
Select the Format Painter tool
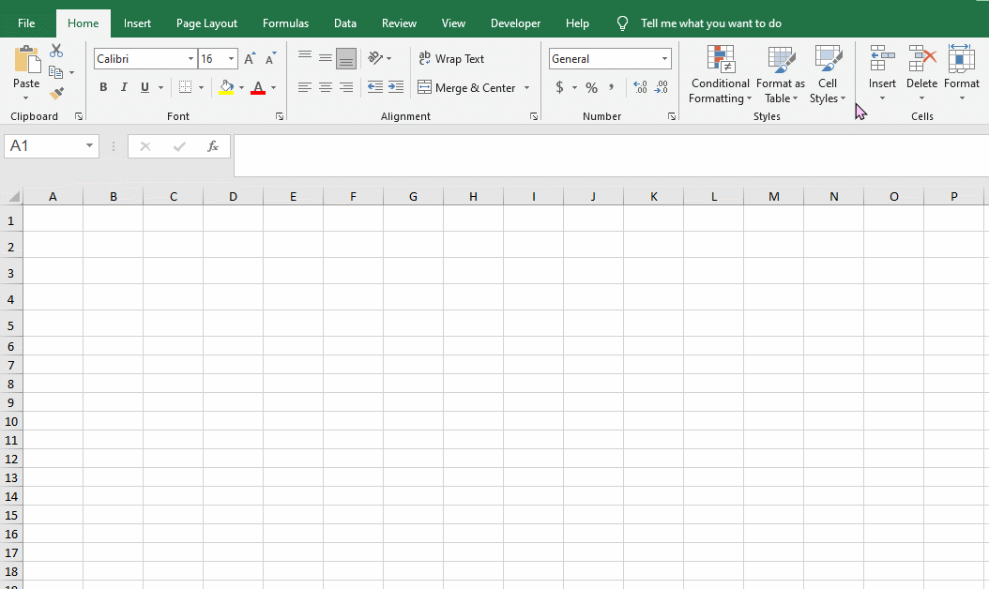tap(56, 92)
